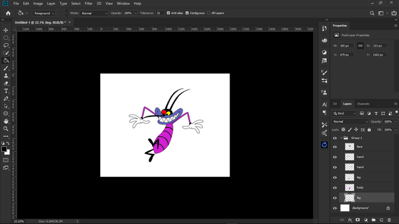Open the layer Opacity dropdown arrow
The height and width of the screenshot is (224, 399).
click(x=395, y=122)
